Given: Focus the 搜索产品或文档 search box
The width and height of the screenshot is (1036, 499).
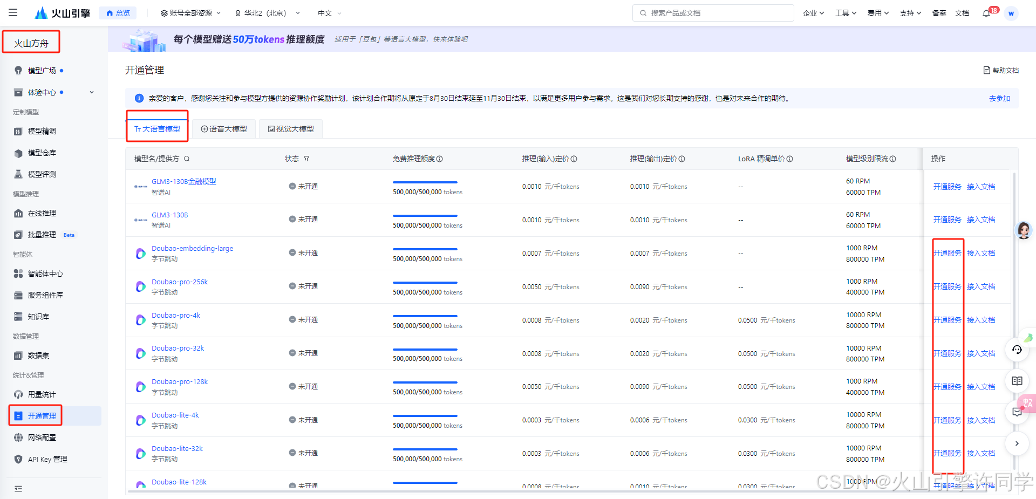Looking at the screenshot, I should click(x=713, y=13).
